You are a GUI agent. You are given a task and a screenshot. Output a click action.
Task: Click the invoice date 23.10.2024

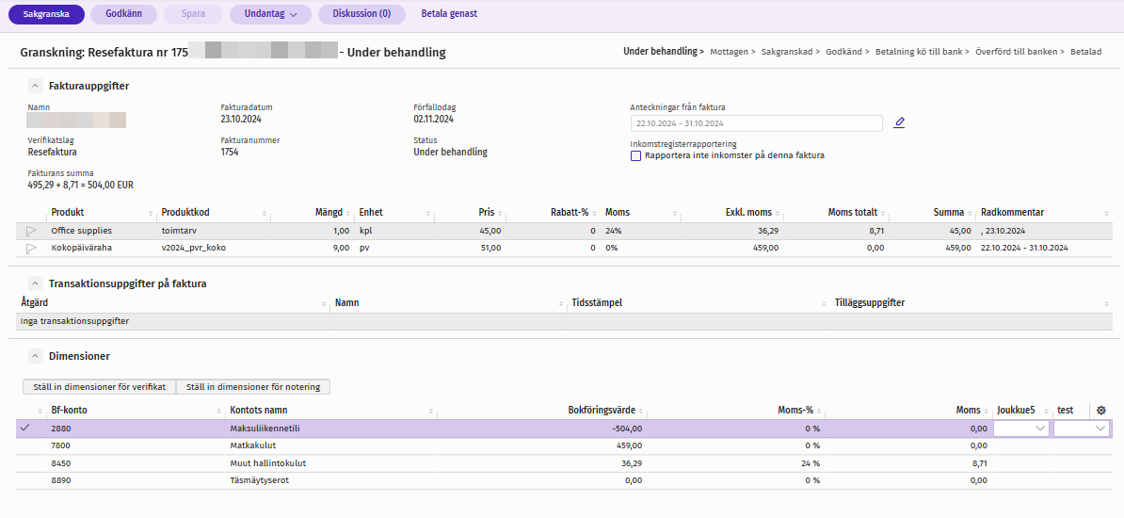tap(241, 119)
